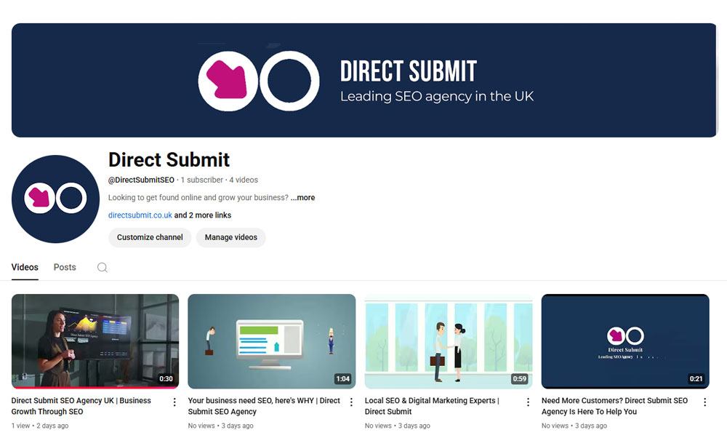
Task: Click '1 view • 2 days ago' text
Action: [x=40, y=426]
